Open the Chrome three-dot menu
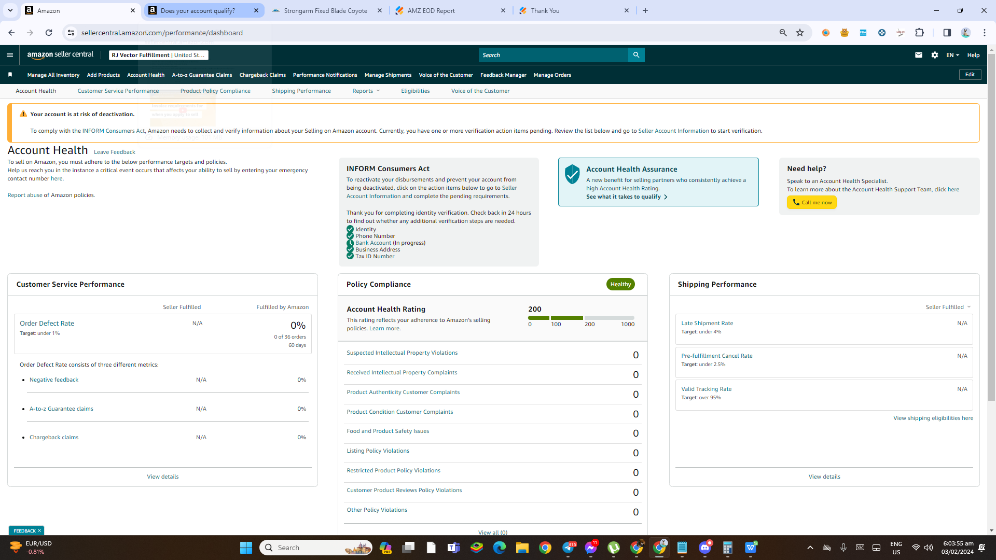The width and height of the screenshot is (996, 560). [x=984, y=33]
